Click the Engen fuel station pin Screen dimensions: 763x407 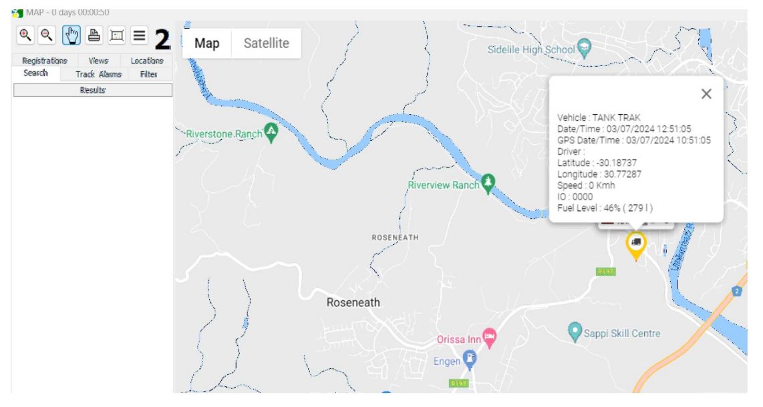(470, 359)
